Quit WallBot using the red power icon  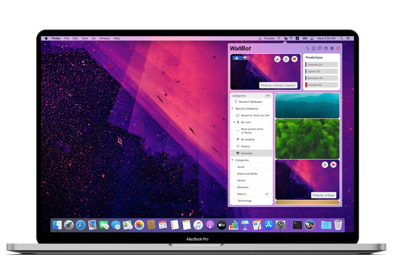tap(338, 49)
